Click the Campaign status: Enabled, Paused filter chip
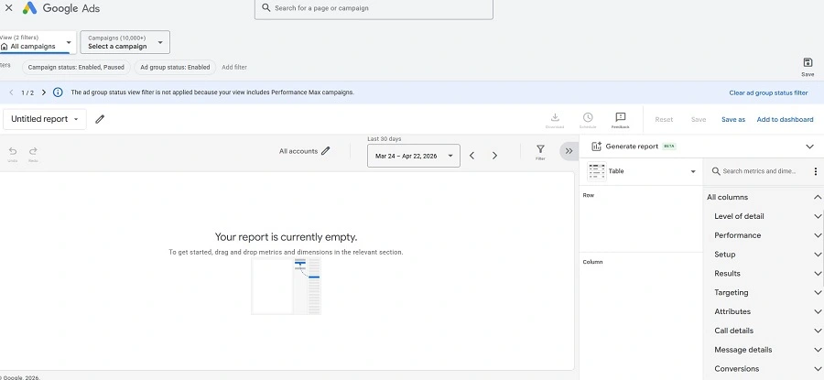Screen dimensions: 824x380 pos(76,67)
